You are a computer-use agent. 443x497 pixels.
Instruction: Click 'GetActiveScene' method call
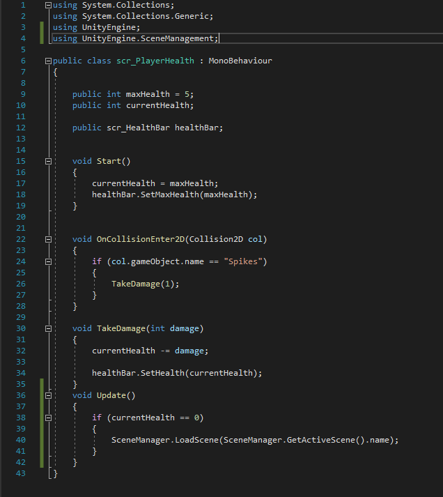tap(321, 441)
